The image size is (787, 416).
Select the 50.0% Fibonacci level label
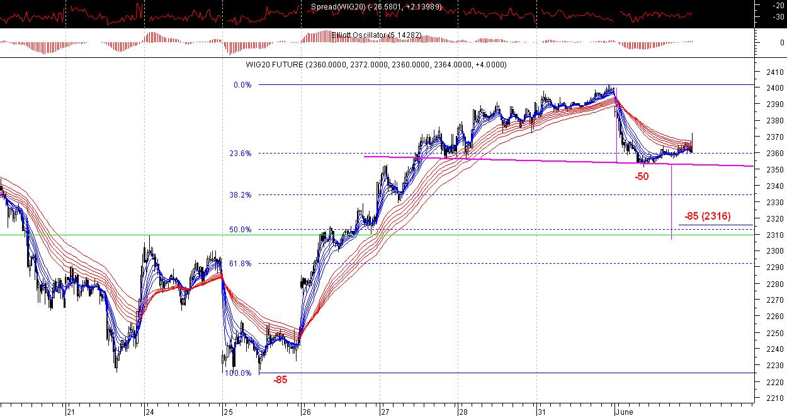(241, 230)
